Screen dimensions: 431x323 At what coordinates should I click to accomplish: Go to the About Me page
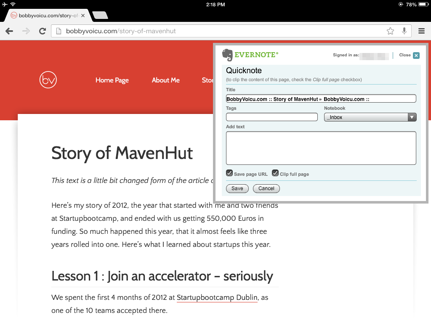click(x=166, y=80)
